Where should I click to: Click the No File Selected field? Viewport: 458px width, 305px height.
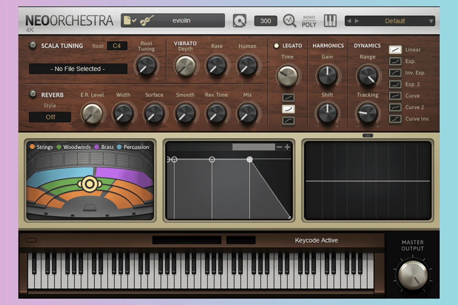point(78,69)
